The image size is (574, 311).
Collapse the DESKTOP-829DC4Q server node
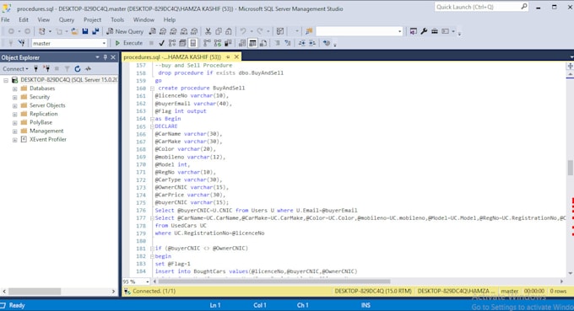click(x=6, y=80)
